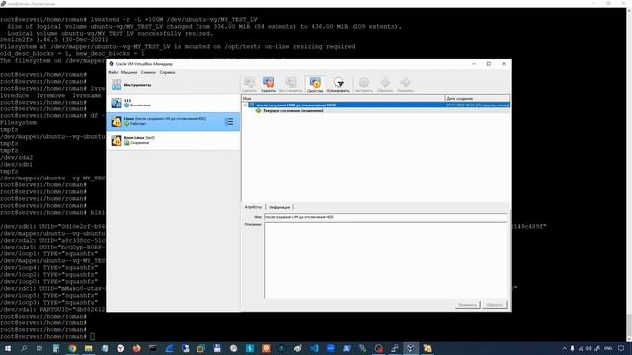Click the Дата создания column header

point(477,99)
